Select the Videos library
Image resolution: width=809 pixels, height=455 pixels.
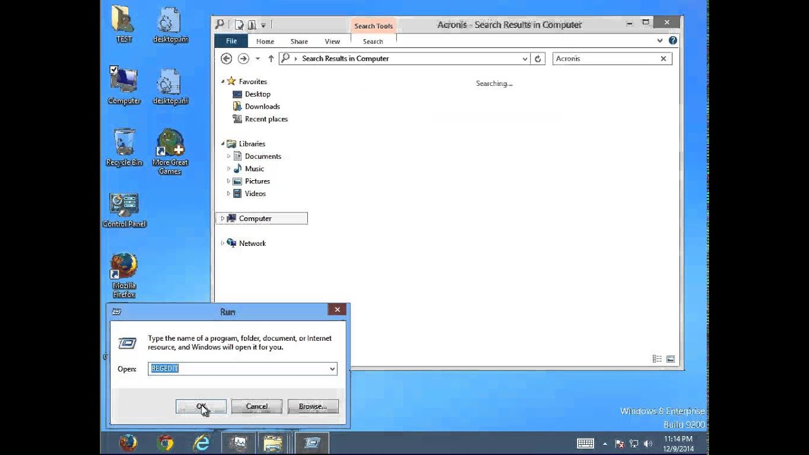point(255,193)
